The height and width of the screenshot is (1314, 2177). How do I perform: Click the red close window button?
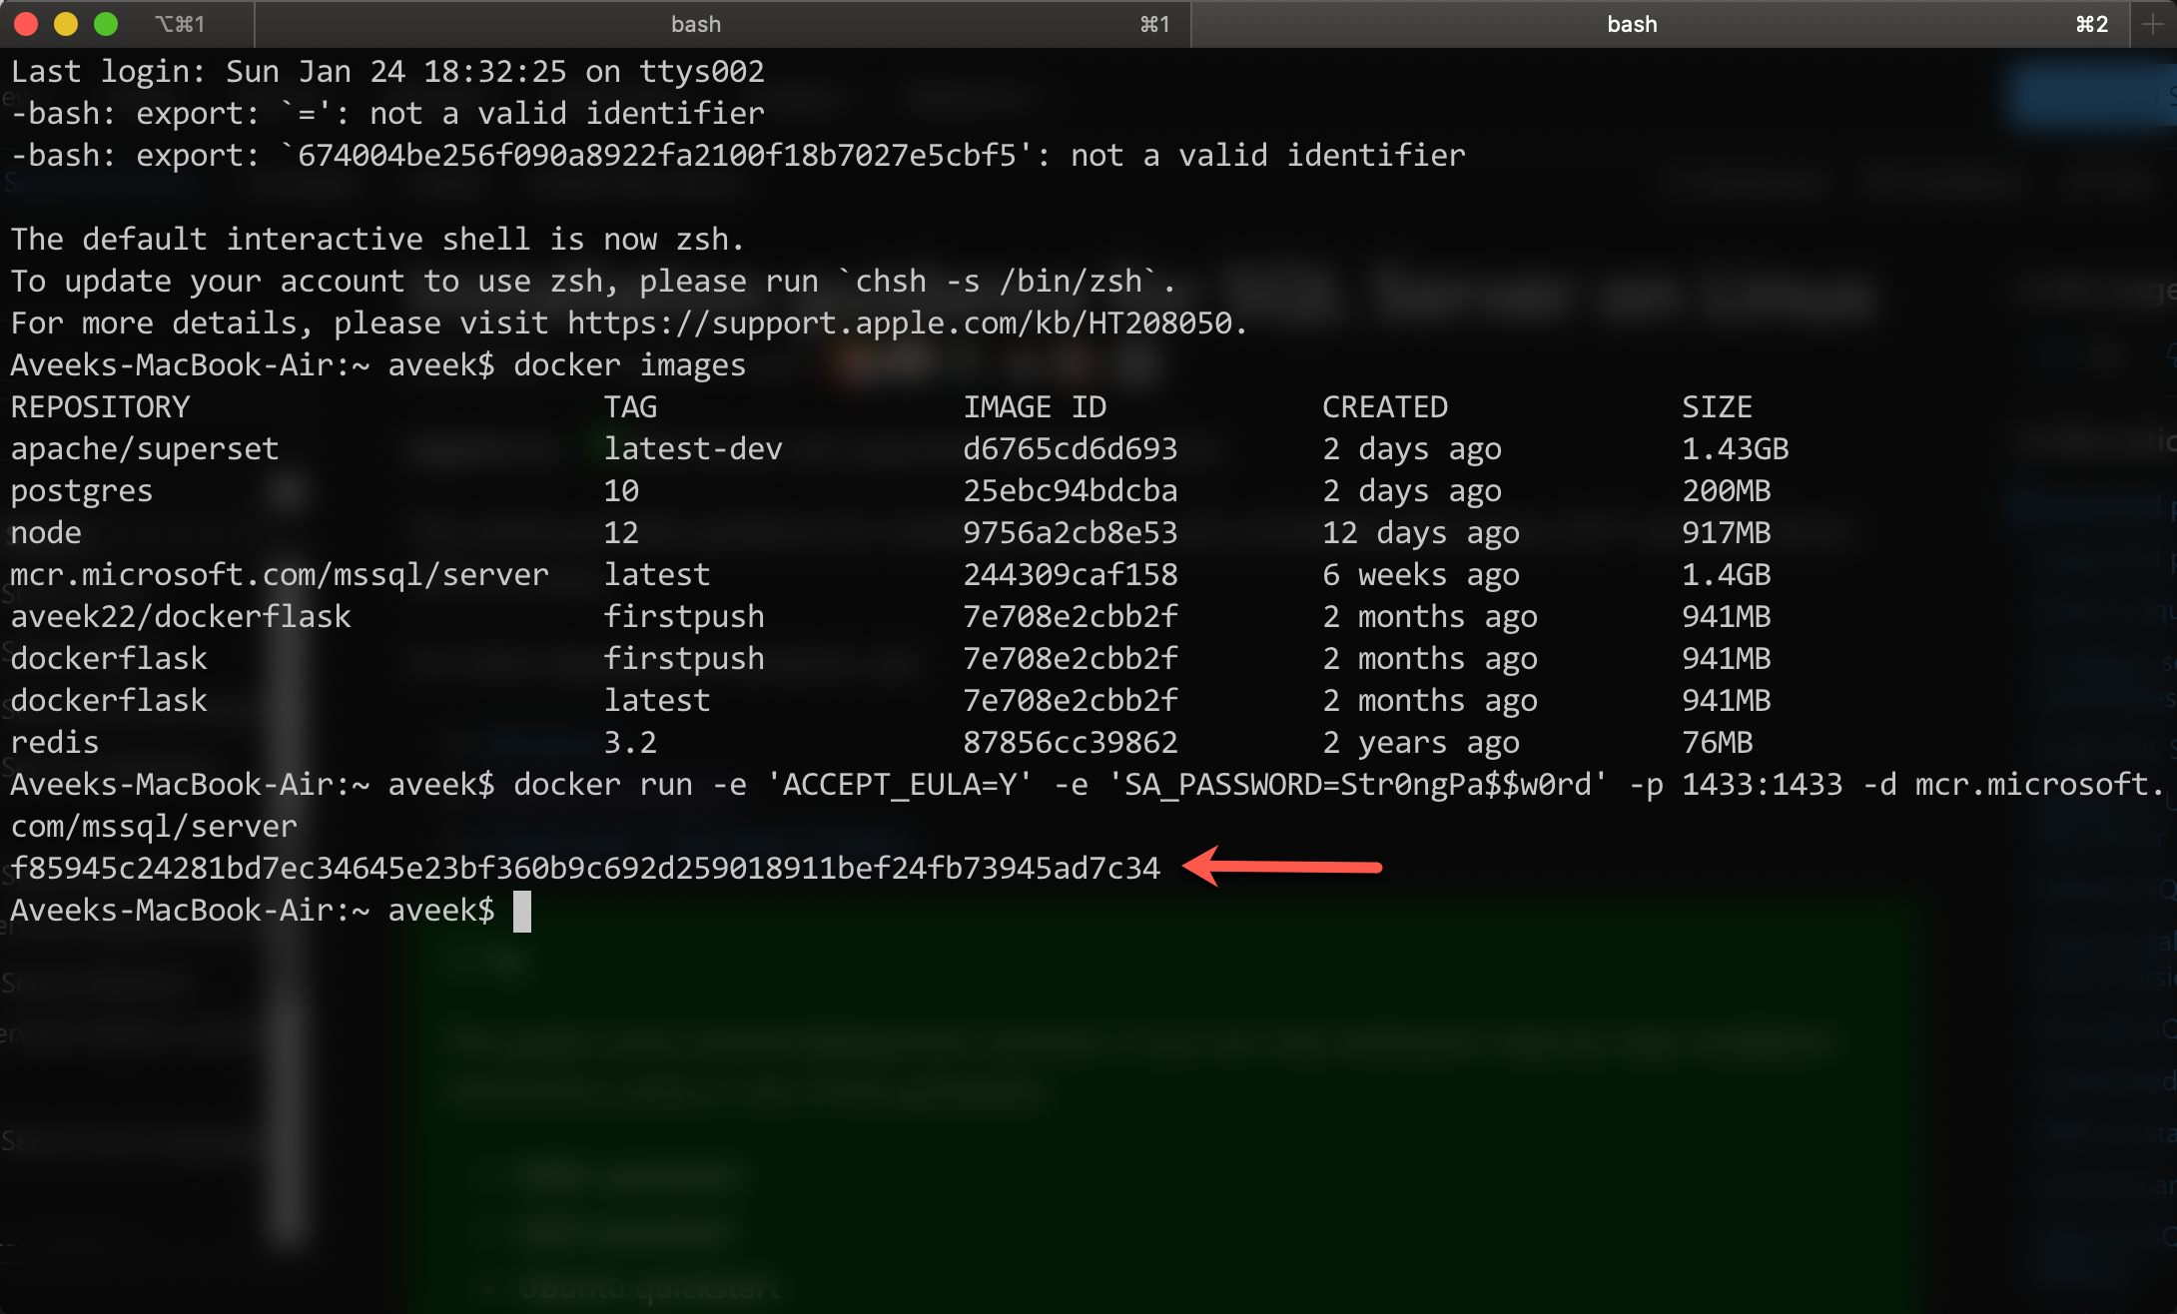27,24
